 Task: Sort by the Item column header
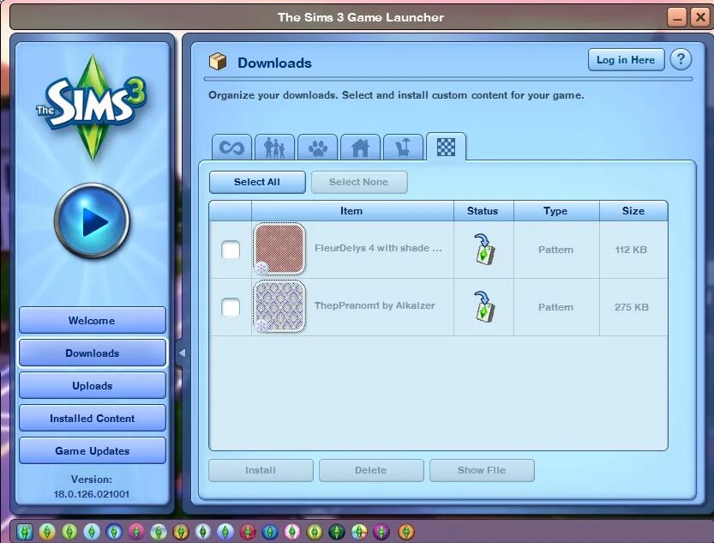click(x=352, y=211)
